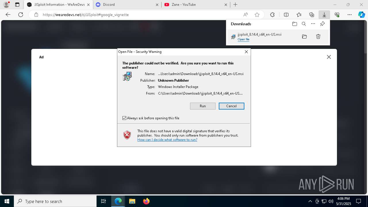This screenshot has height=207, width=368.
Task: Open Task View on taskbar
Action: (x=103, y=201)
